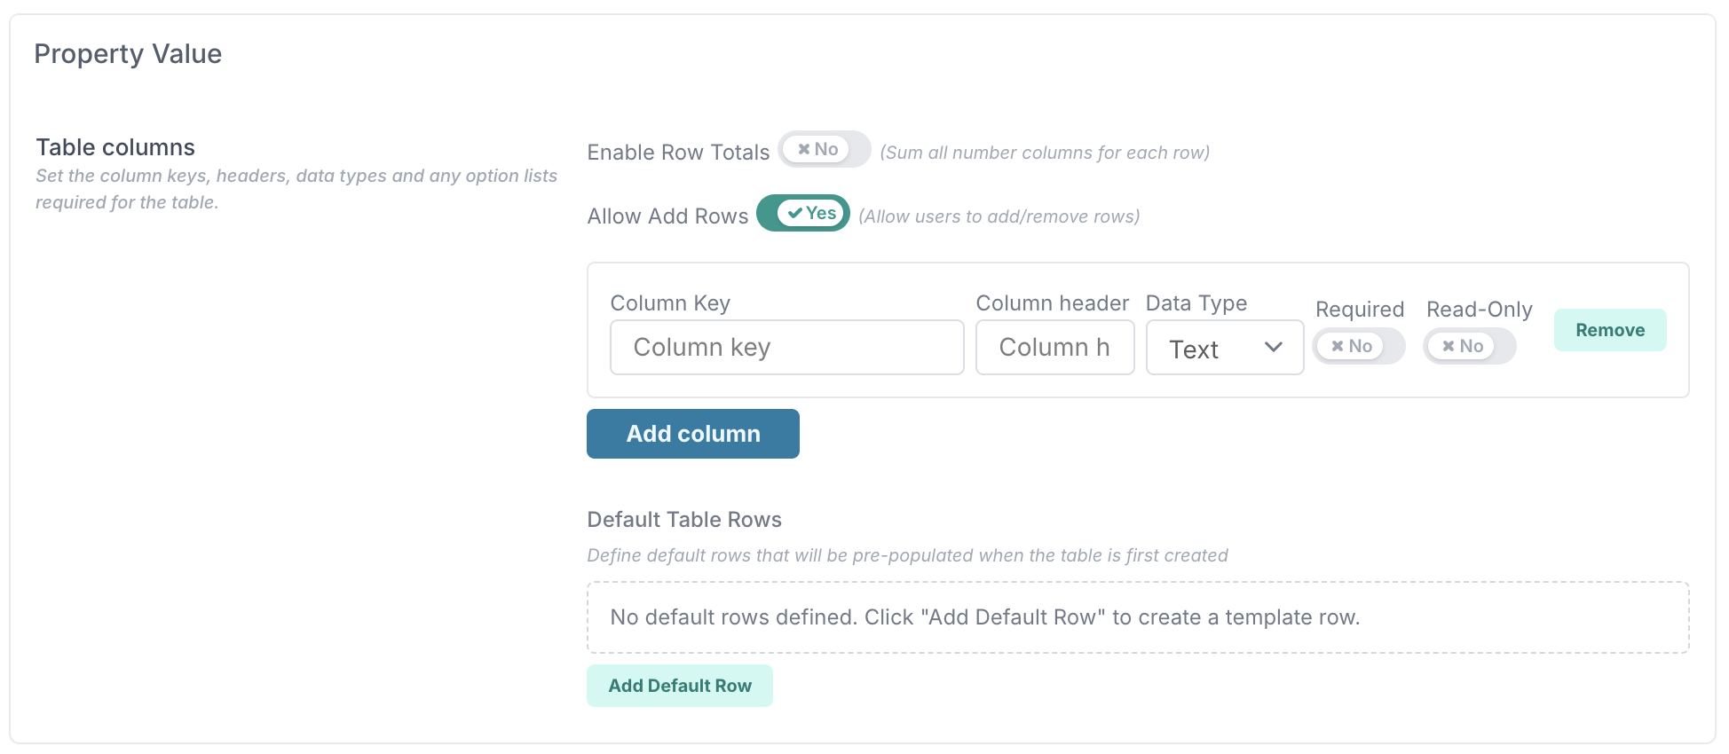1729x754 pixels.
Task: Click into the Column header text box
Action: (1054, 348)
